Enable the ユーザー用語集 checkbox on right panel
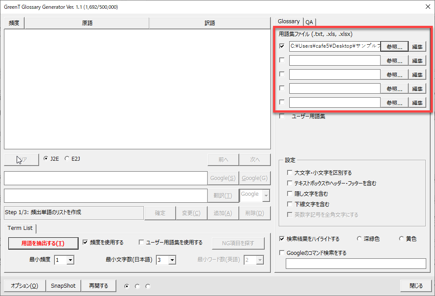Image resolution: width=435 pixels, height=296 pixels. 282,116
